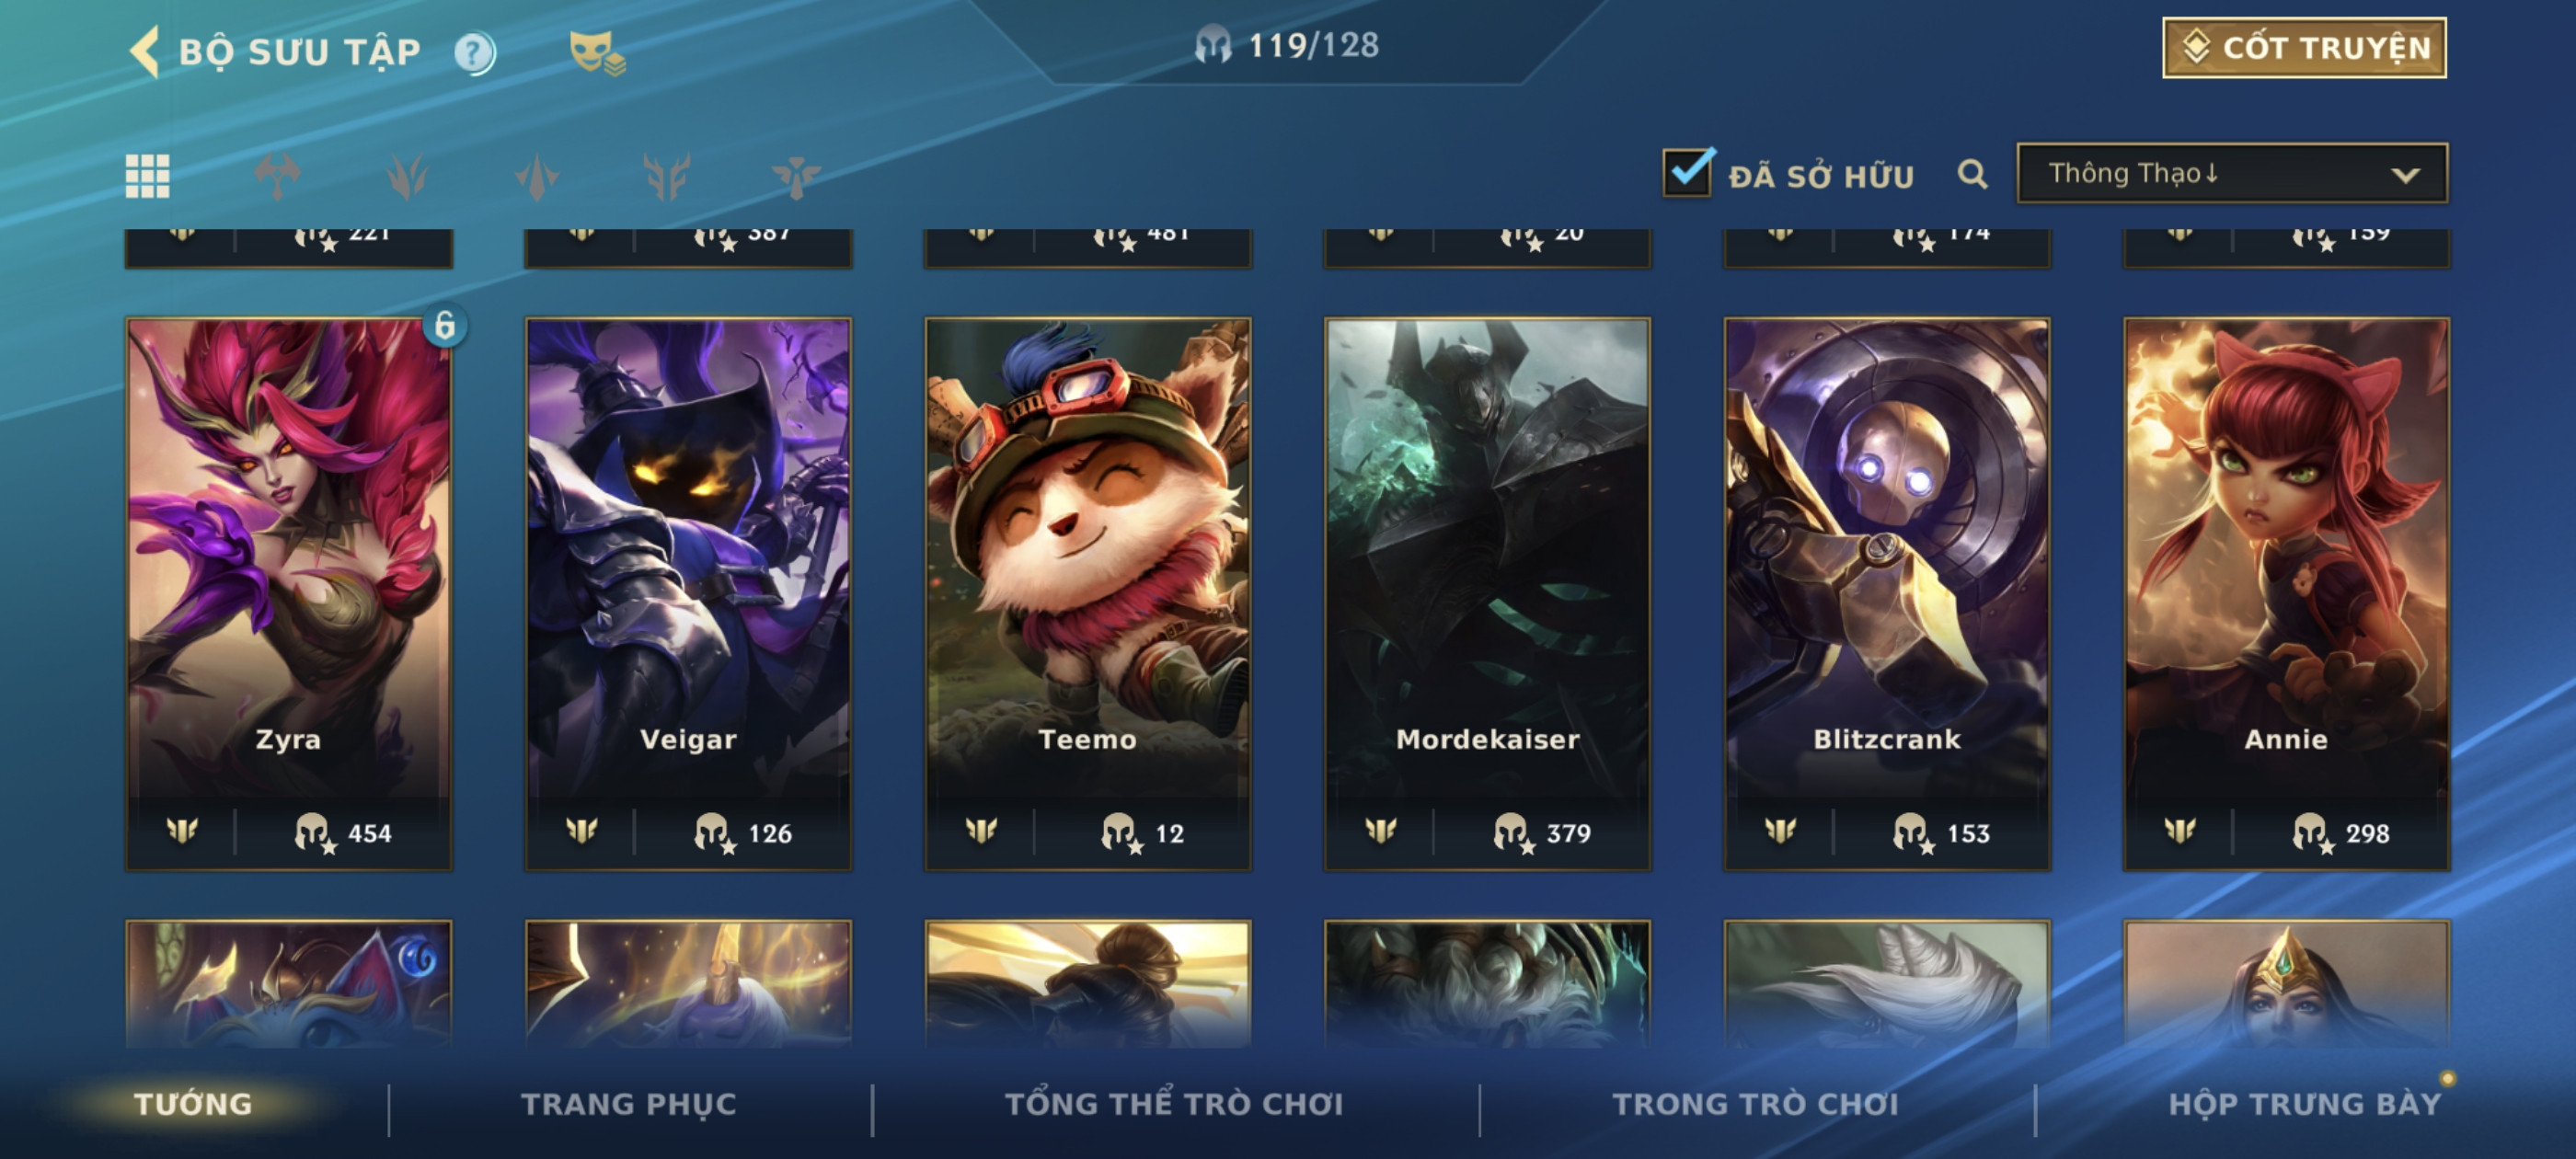Go back using the Bộ Sưu Tập arrow
2576x1159 pixels.
coord(146,51)
